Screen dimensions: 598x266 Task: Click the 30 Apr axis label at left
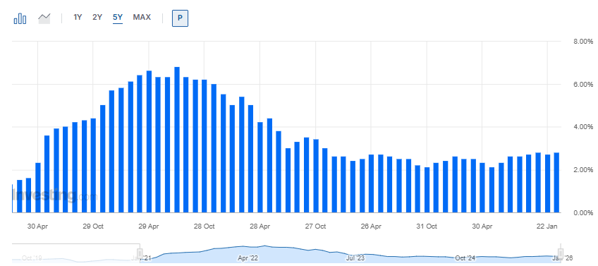pos(37,226)
